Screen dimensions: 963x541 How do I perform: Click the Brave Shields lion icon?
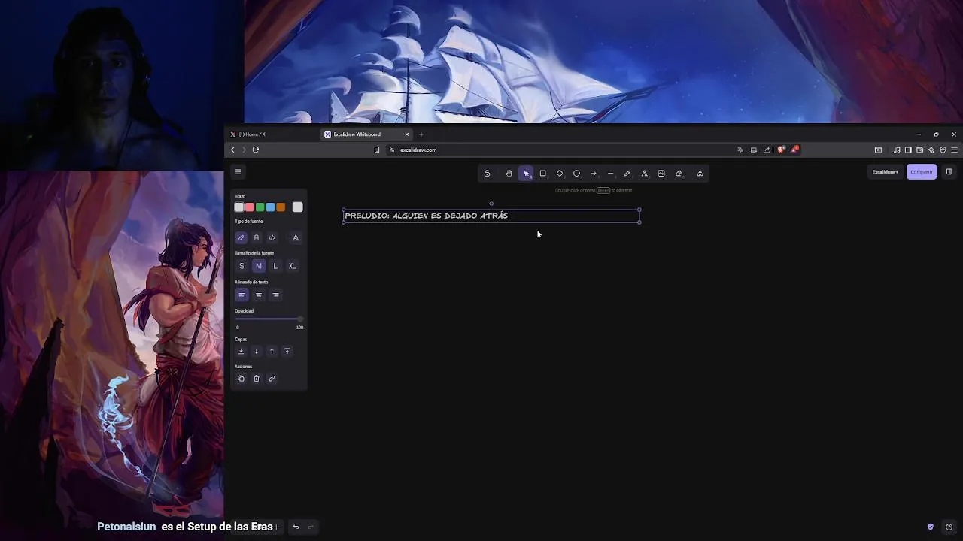point(781,150)
